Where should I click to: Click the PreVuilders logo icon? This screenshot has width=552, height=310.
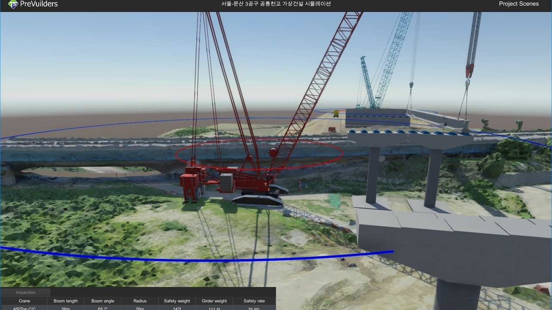(13, 4)
